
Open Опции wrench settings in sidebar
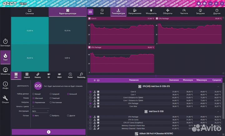(x=5, y=99)
